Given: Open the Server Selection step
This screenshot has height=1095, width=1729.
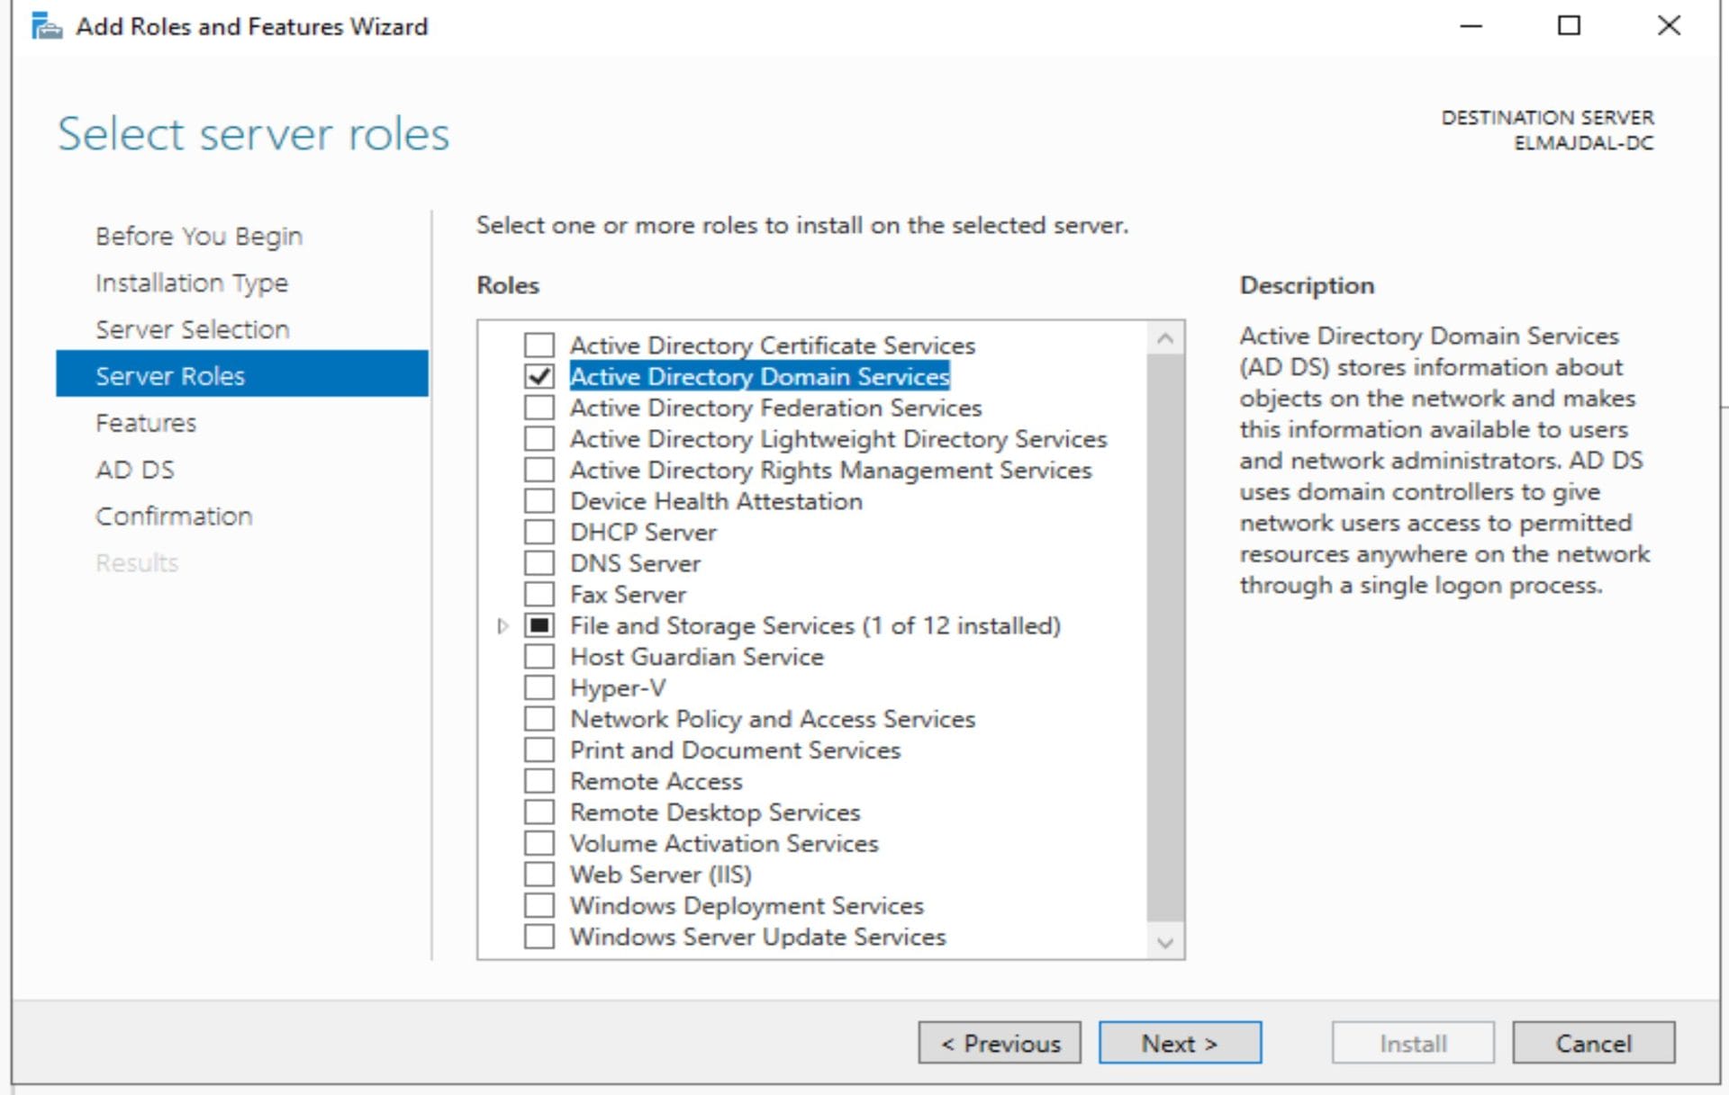Looking at the screenshot, I should click(191, 329).
